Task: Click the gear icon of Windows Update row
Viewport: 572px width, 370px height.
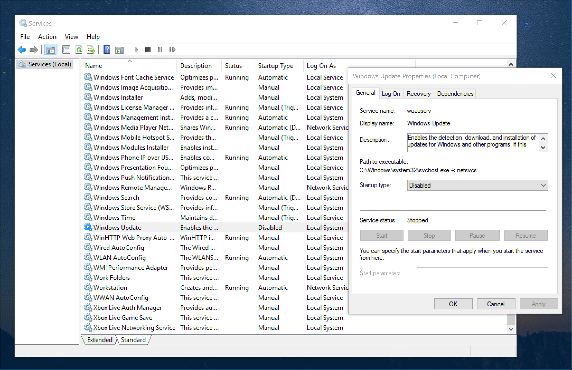Action: point(88,227)
